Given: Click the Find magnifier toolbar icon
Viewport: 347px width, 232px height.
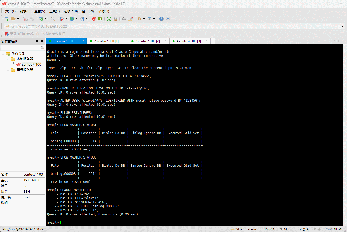Looking at the screenshot, I should pos(53,19).
